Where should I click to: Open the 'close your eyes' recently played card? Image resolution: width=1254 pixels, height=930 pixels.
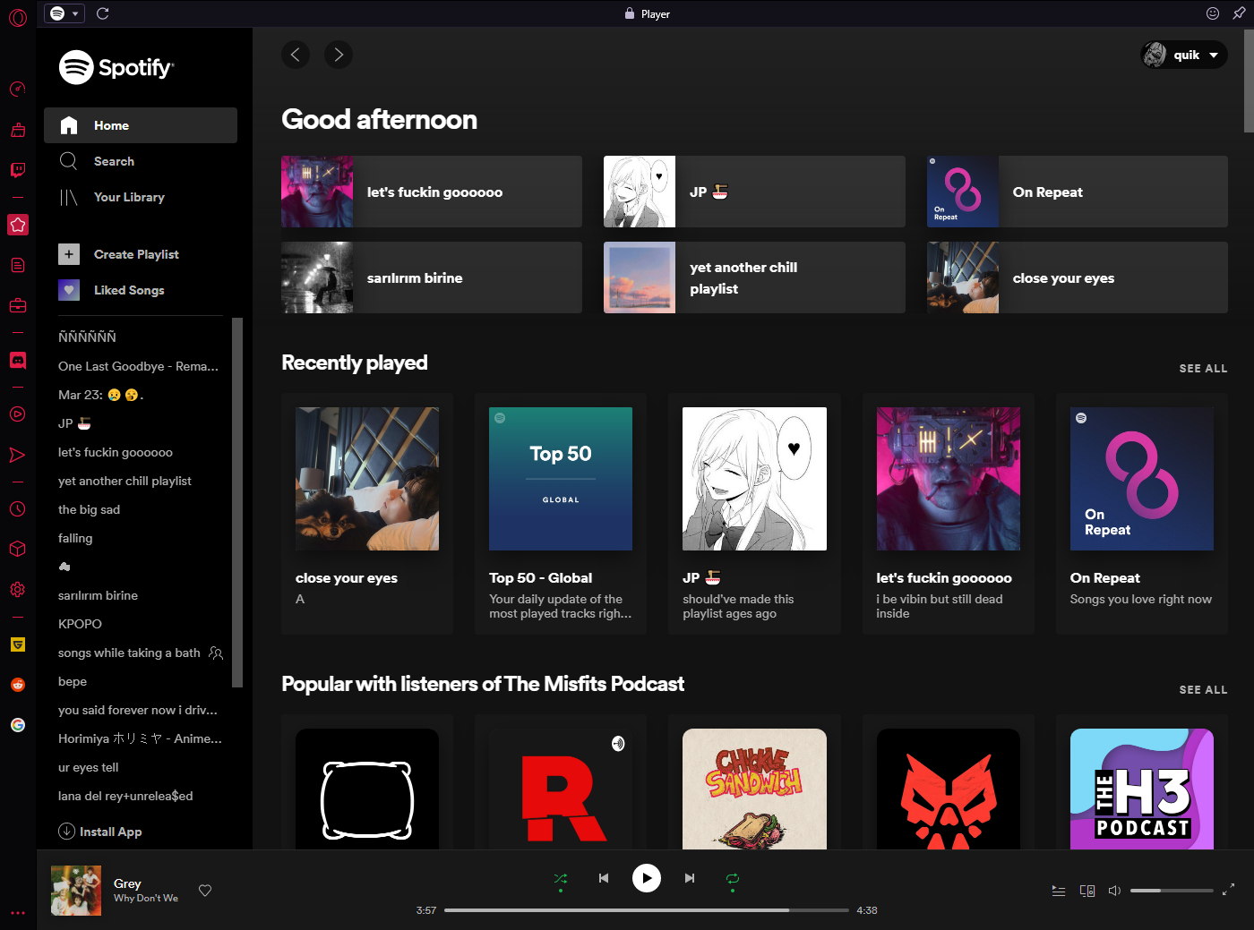click(x=367, y=514)
